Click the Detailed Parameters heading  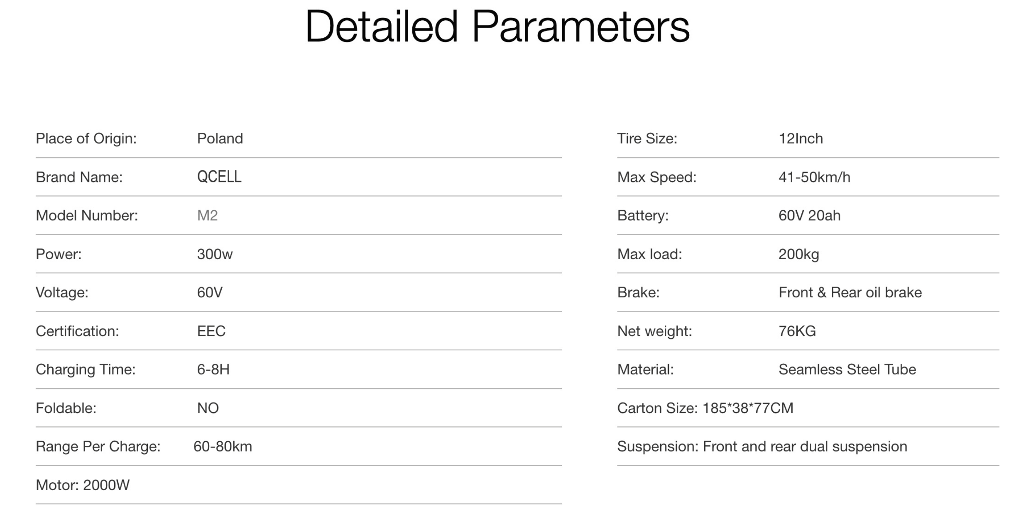[497, 27]
